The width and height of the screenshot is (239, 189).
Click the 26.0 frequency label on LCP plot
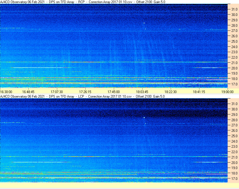(x=234, y=130)
